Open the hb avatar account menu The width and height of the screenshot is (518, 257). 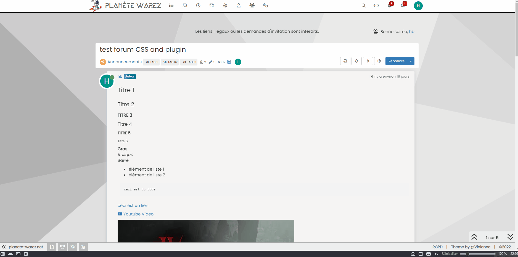tap(418, 6)
